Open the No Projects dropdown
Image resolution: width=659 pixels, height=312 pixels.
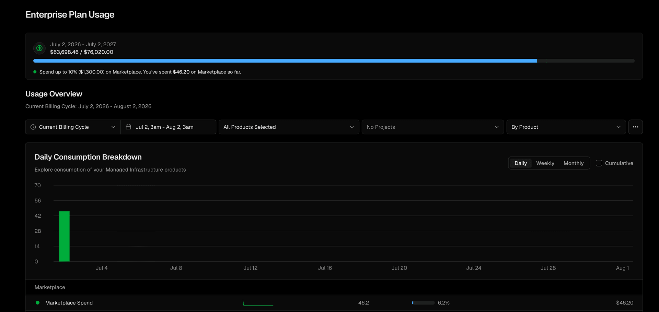pos(432,127)
